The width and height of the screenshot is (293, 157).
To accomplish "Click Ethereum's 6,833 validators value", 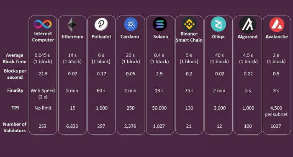I will tap(72, 126).
